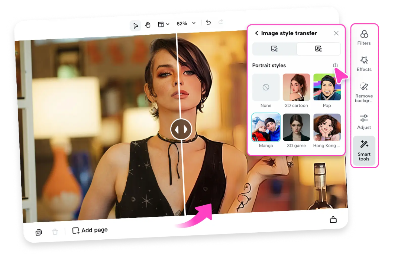Switch to the first style transfer tab
This screenshot has width=401, height=256.
pyautogui.click(x=274, y=49)
